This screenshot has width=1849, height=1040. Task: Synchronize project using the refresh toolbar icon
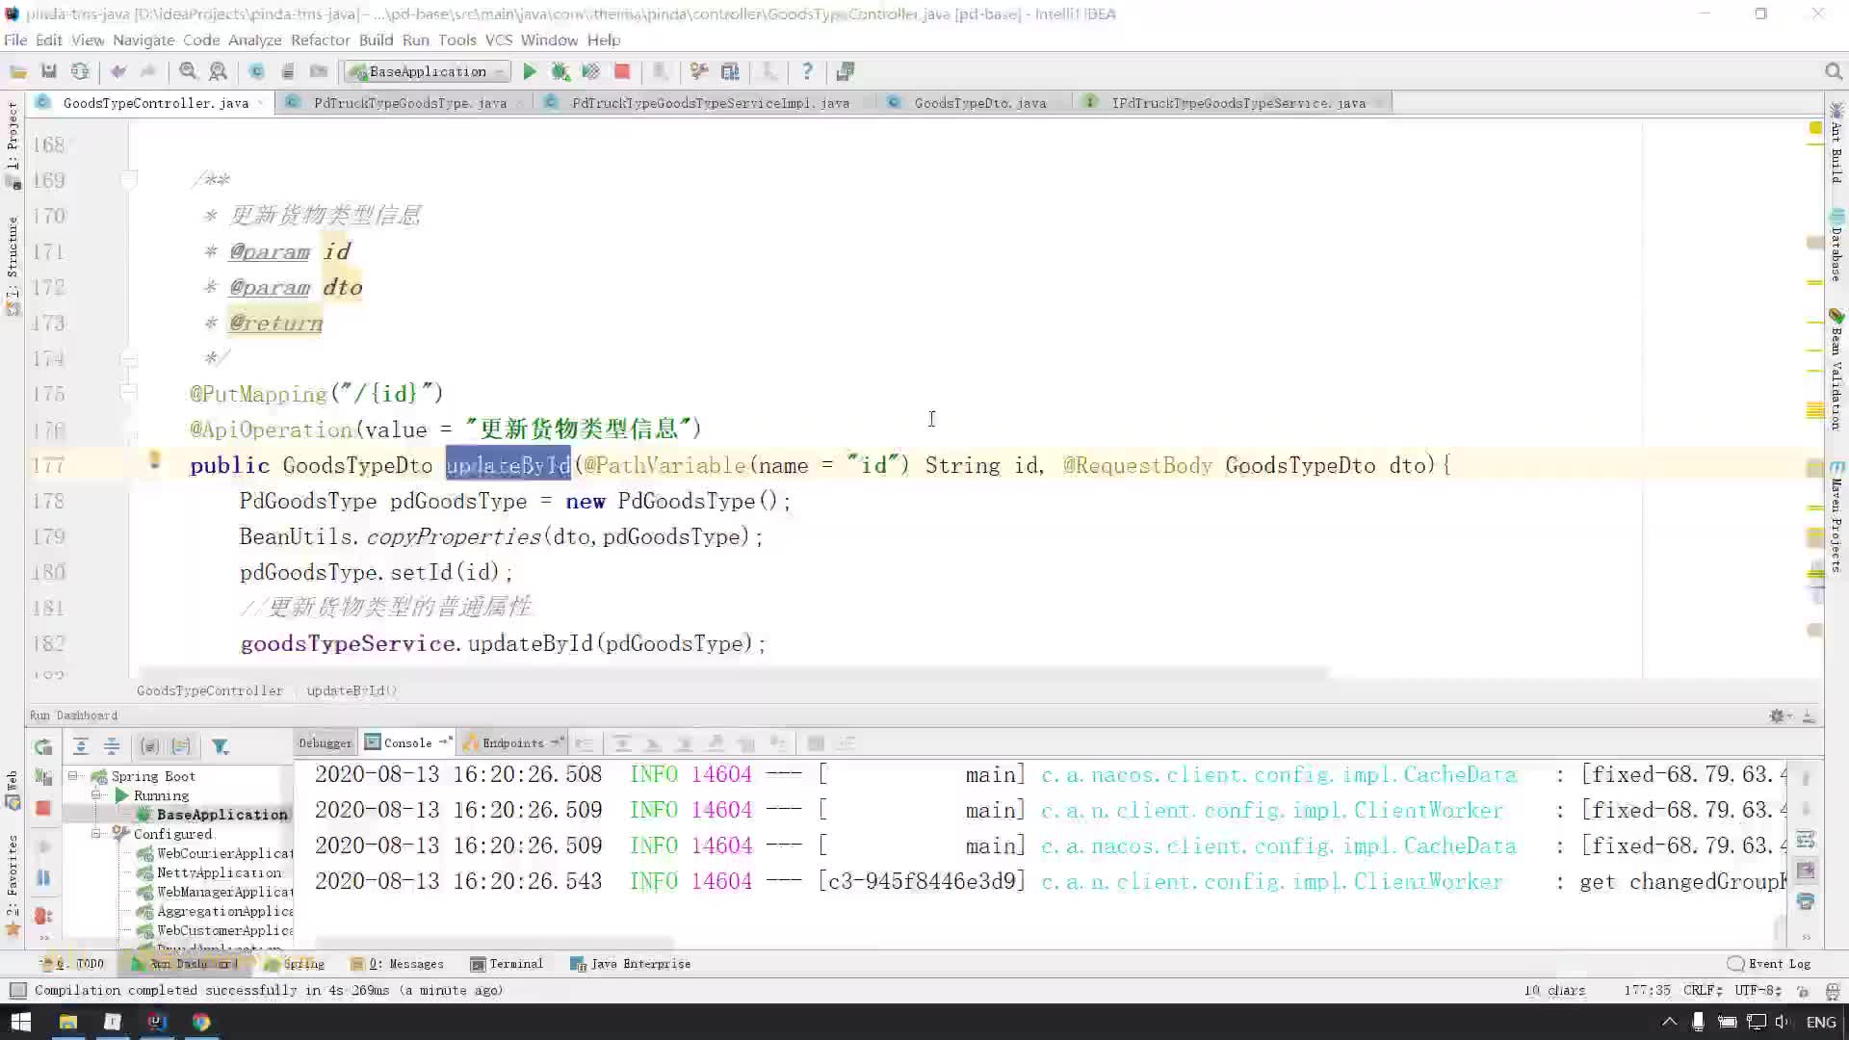[x=80, y=71]
